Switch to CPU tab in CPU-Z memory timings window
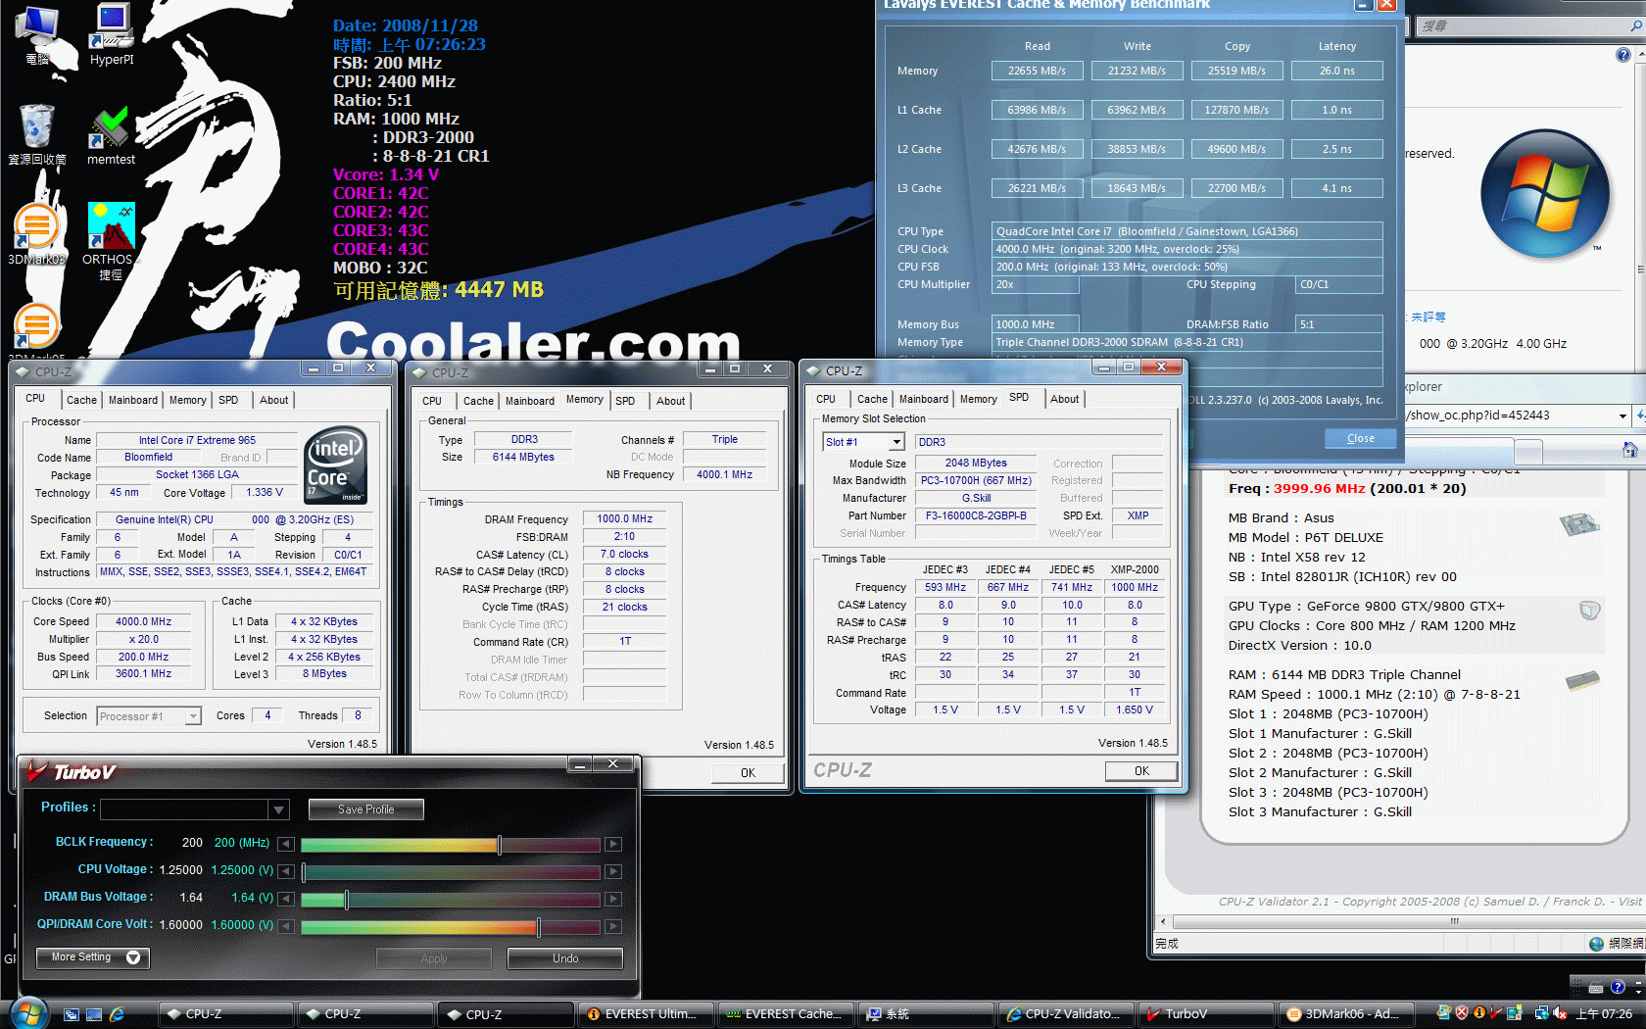This screenshot has height=1029, width=1646. click(432, 401)
